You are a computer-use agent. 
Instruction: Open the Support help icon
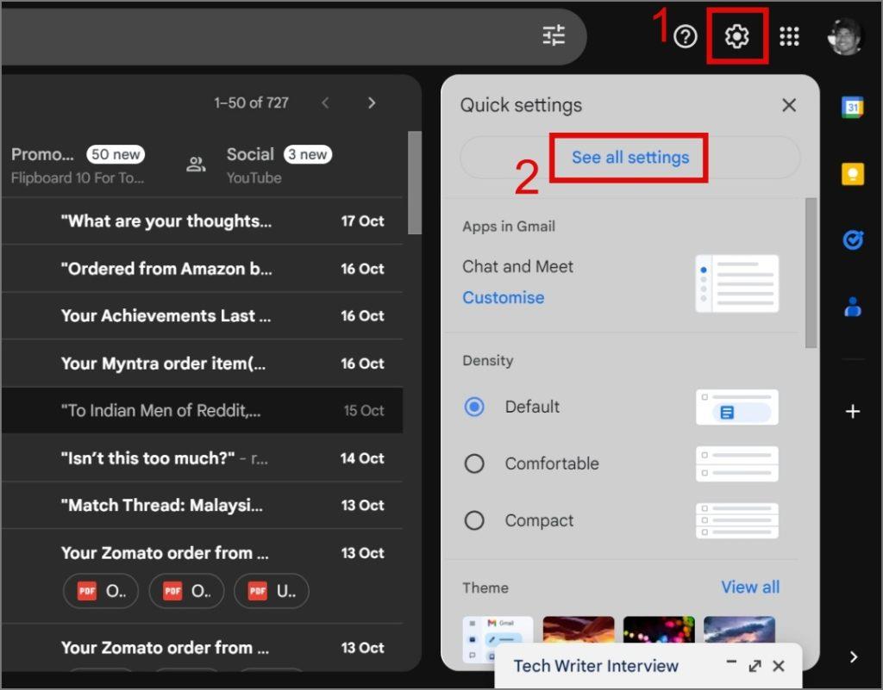click(x=686, y=36)
